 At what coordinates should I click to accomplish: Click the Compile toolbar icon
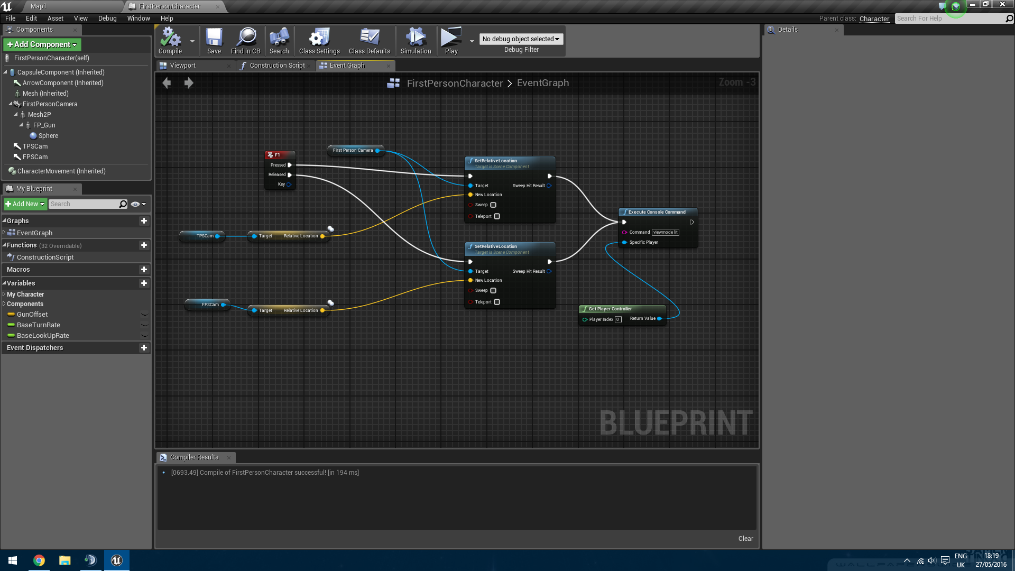170,41
